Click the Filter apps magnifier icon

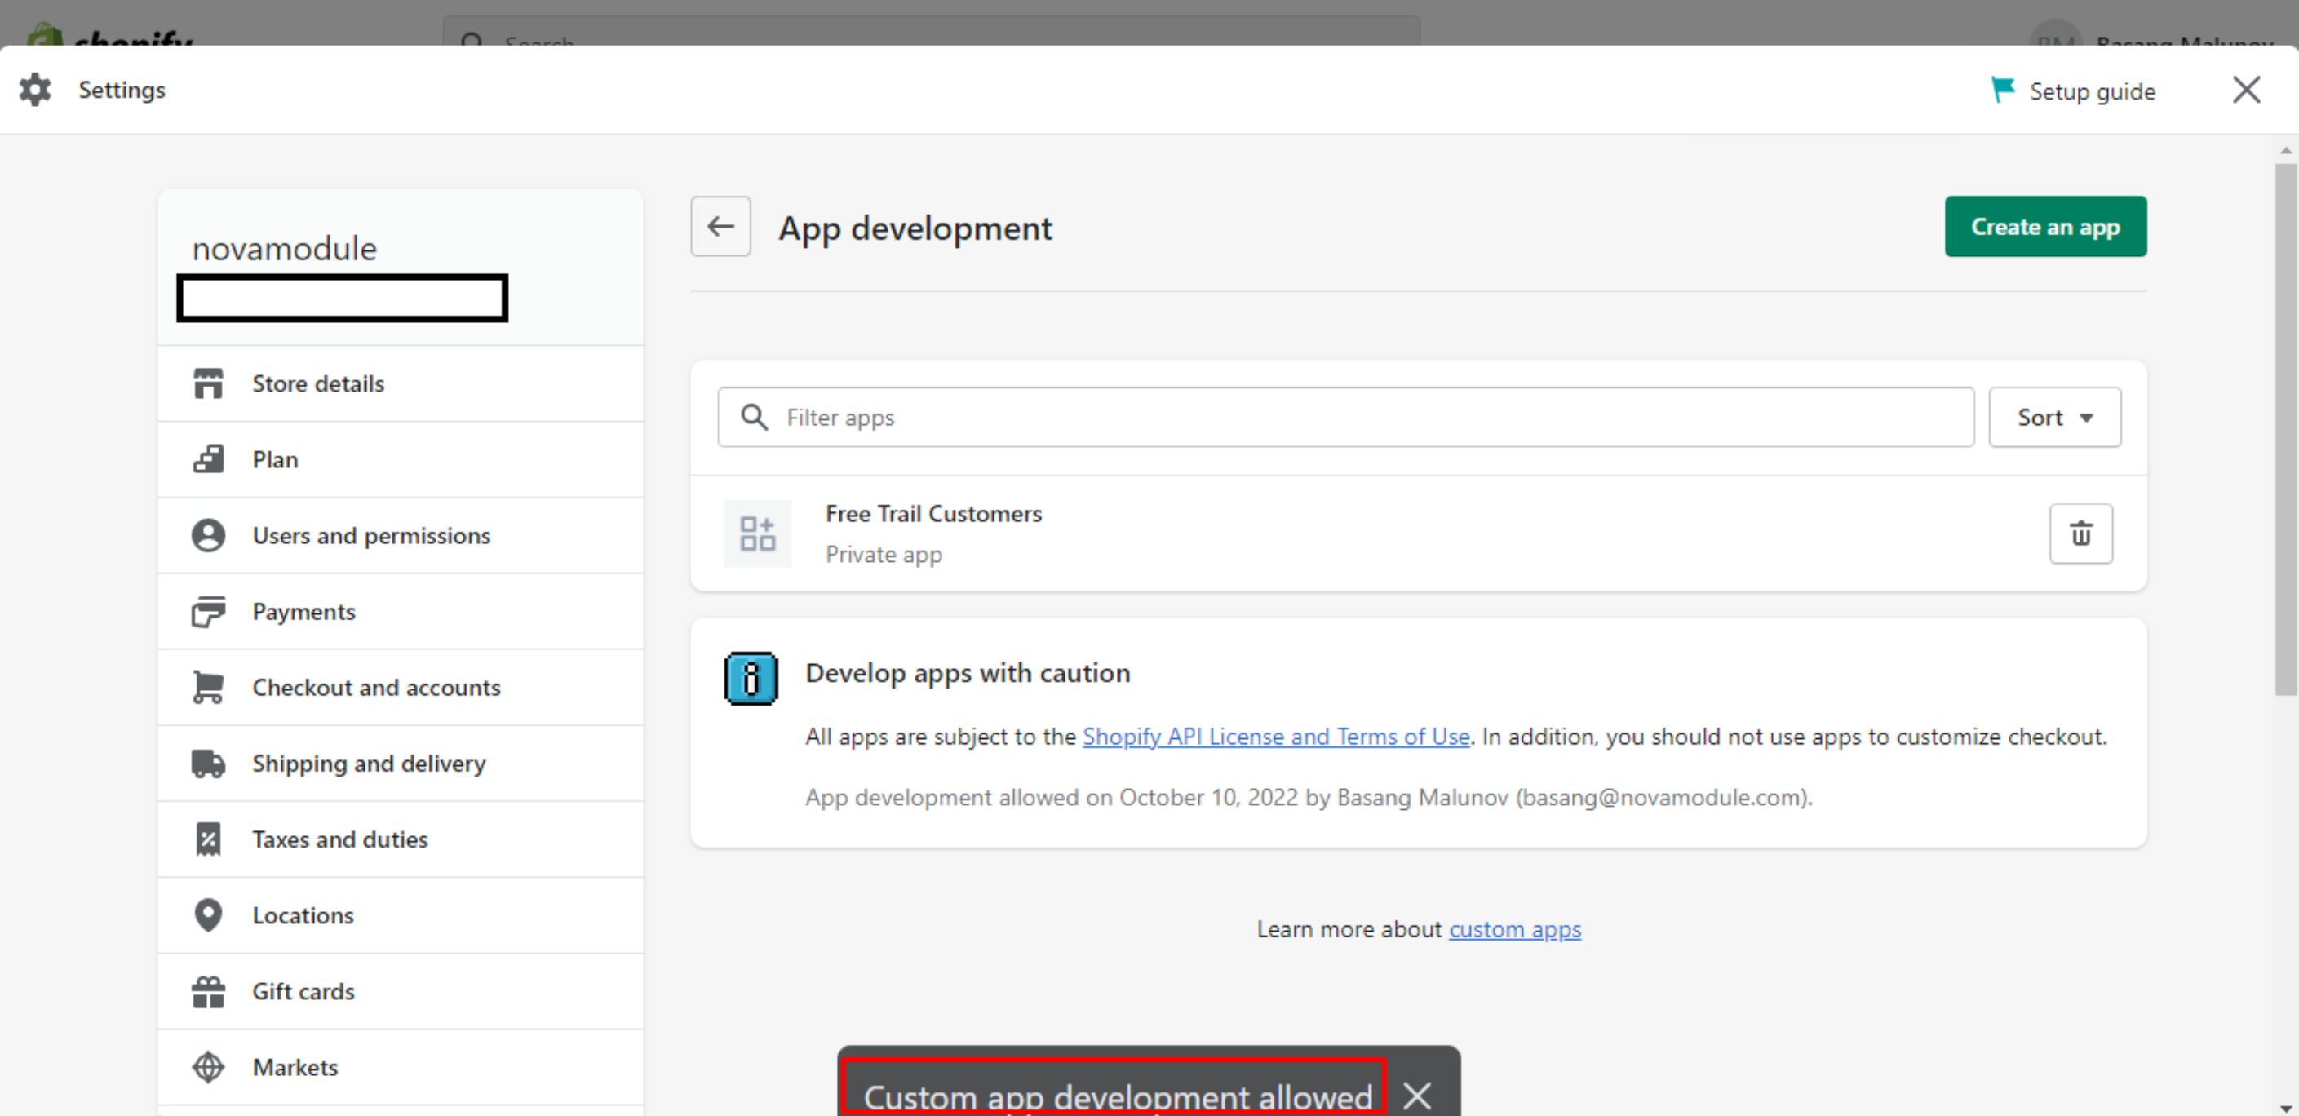pos(754,418)
